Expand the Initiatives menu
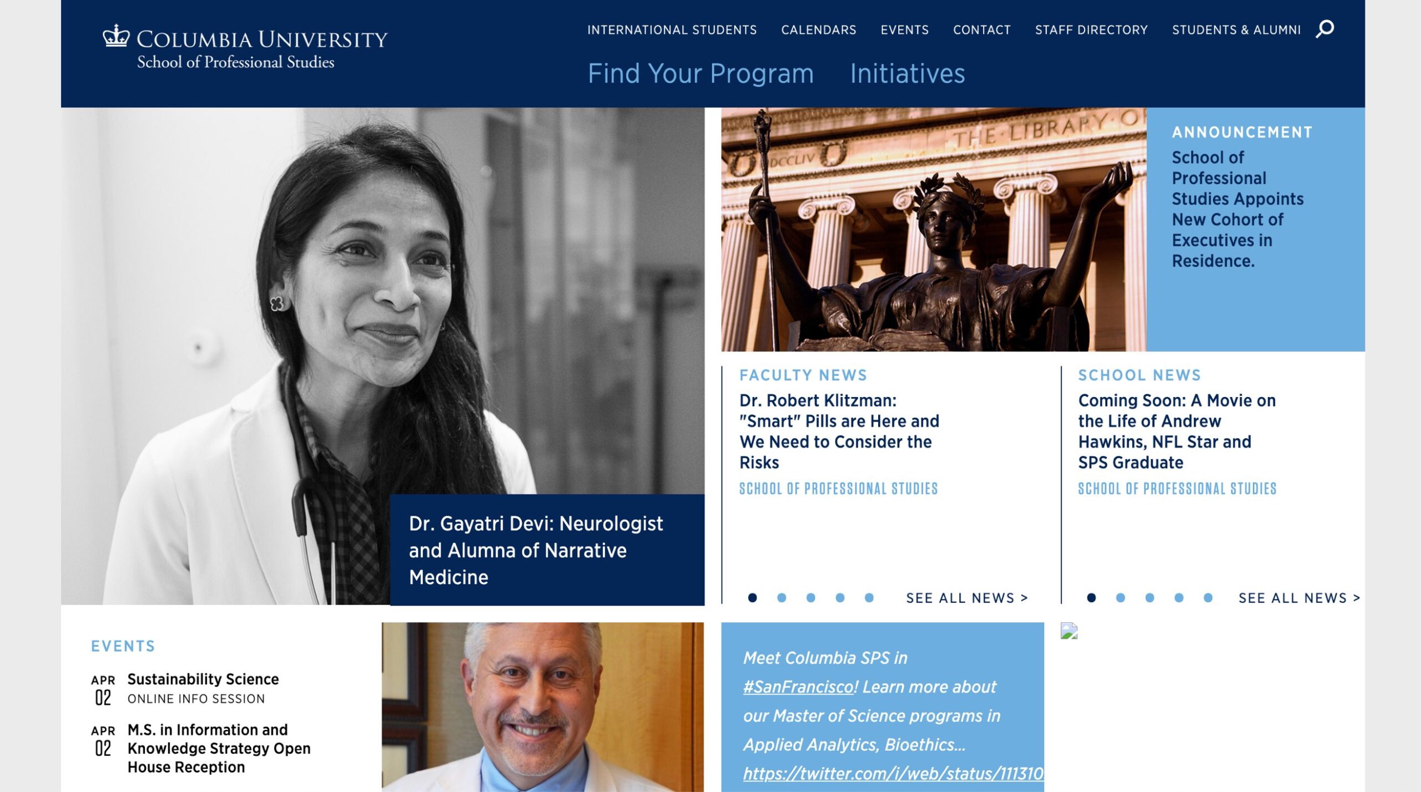 click(x=908, y=74)
